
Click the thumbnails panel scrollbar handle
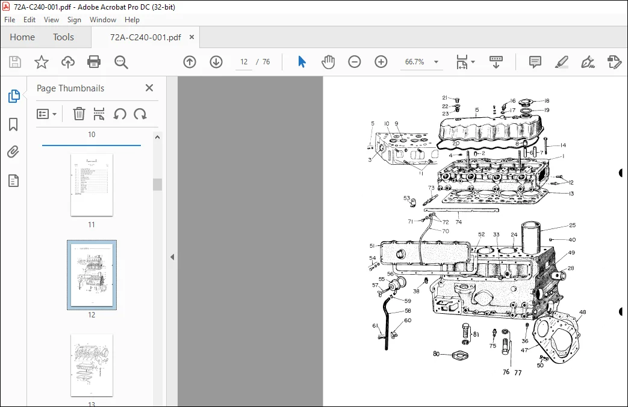tap(157, 185)
